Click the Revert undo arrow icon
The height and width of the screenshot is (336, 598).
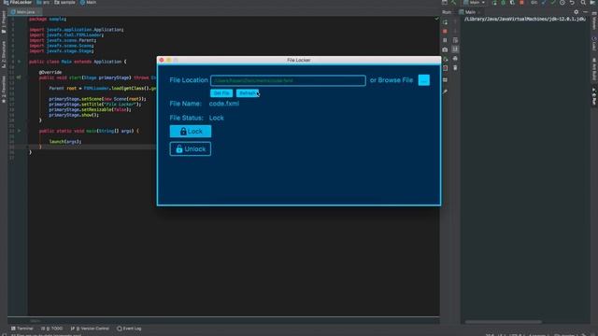(x=572, y=2)
